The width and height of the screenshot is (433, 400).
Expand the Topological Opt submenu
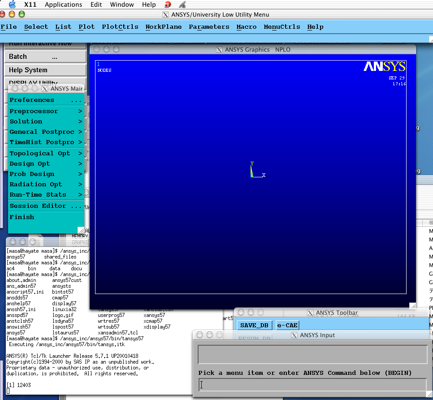tap(46, 153)
